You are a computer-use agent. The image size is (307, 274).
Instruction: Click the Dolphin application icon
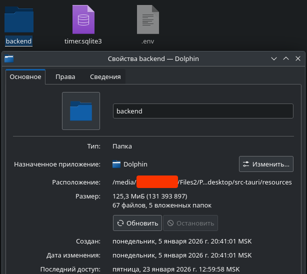tap(117, 164)
